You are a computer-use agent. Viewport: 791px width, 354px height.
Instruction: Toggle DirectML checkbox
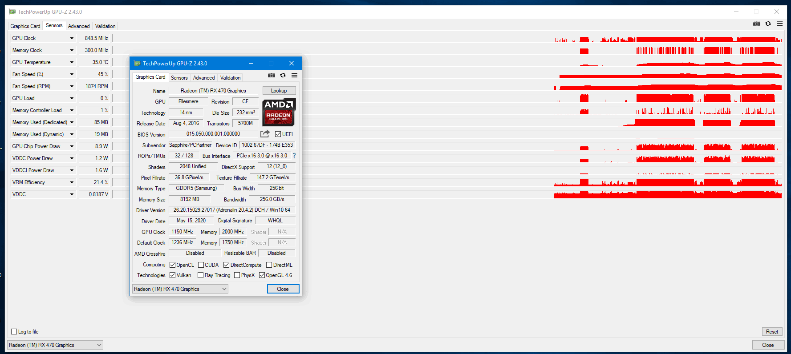pyautogui.click(x=269, y=265)
